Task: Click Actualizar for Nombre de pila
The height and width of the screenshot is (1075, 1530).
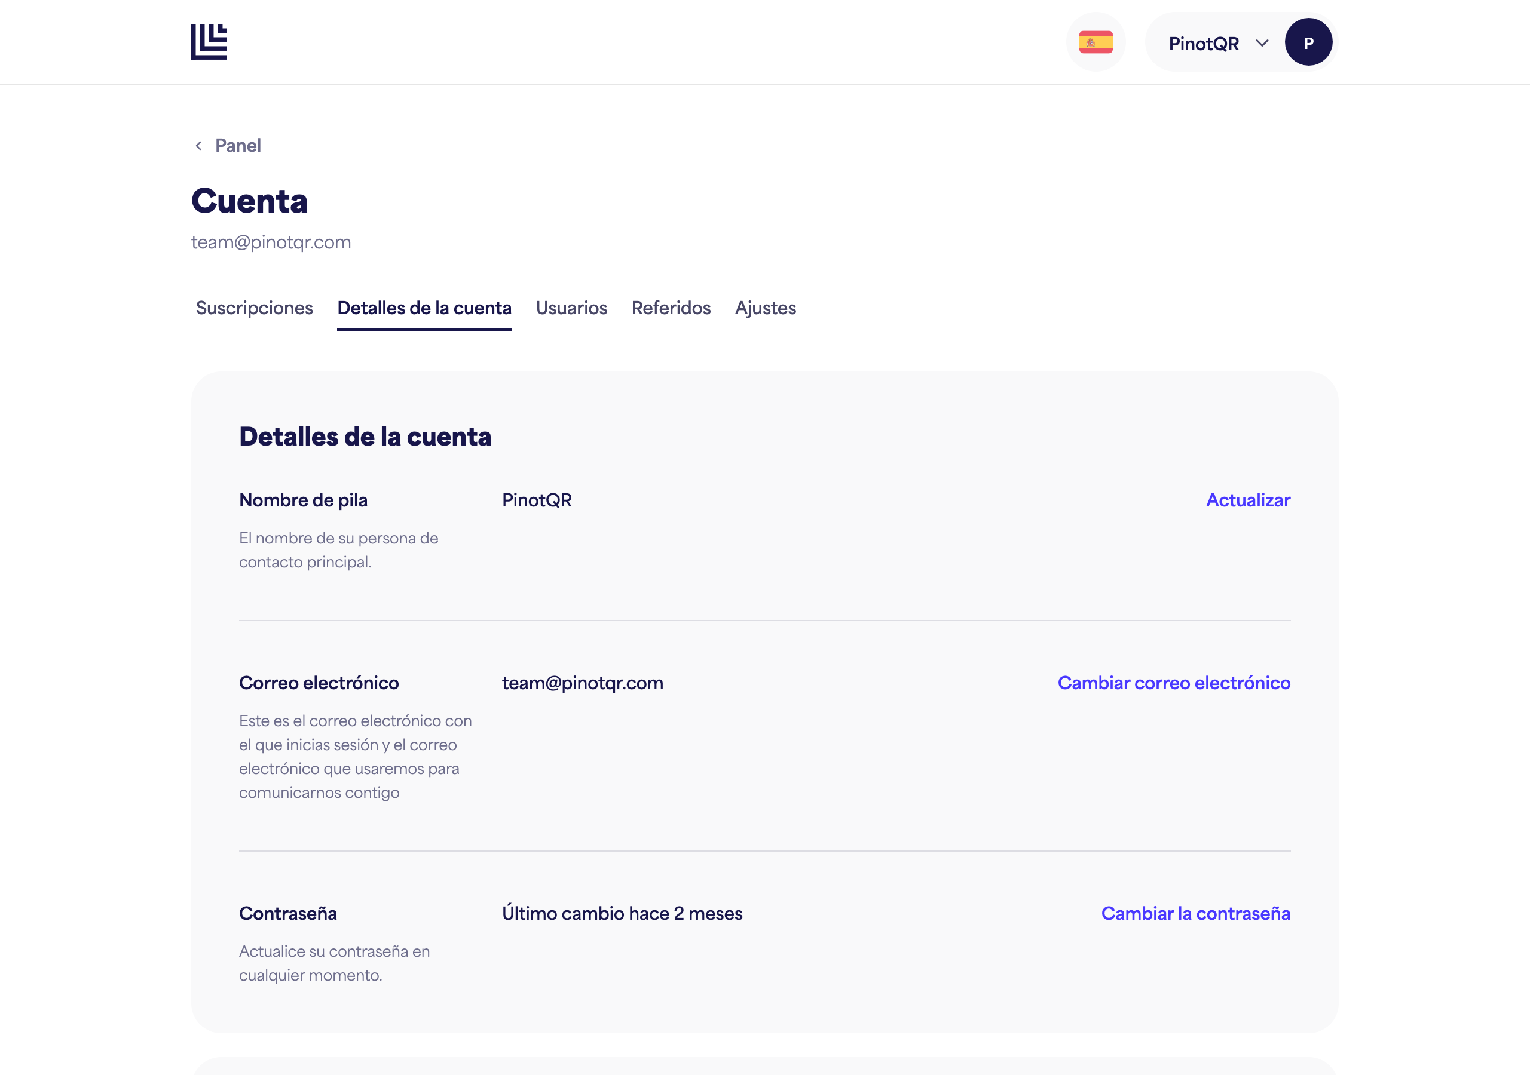Action: pyautogui.click(x=1248, y=500)
